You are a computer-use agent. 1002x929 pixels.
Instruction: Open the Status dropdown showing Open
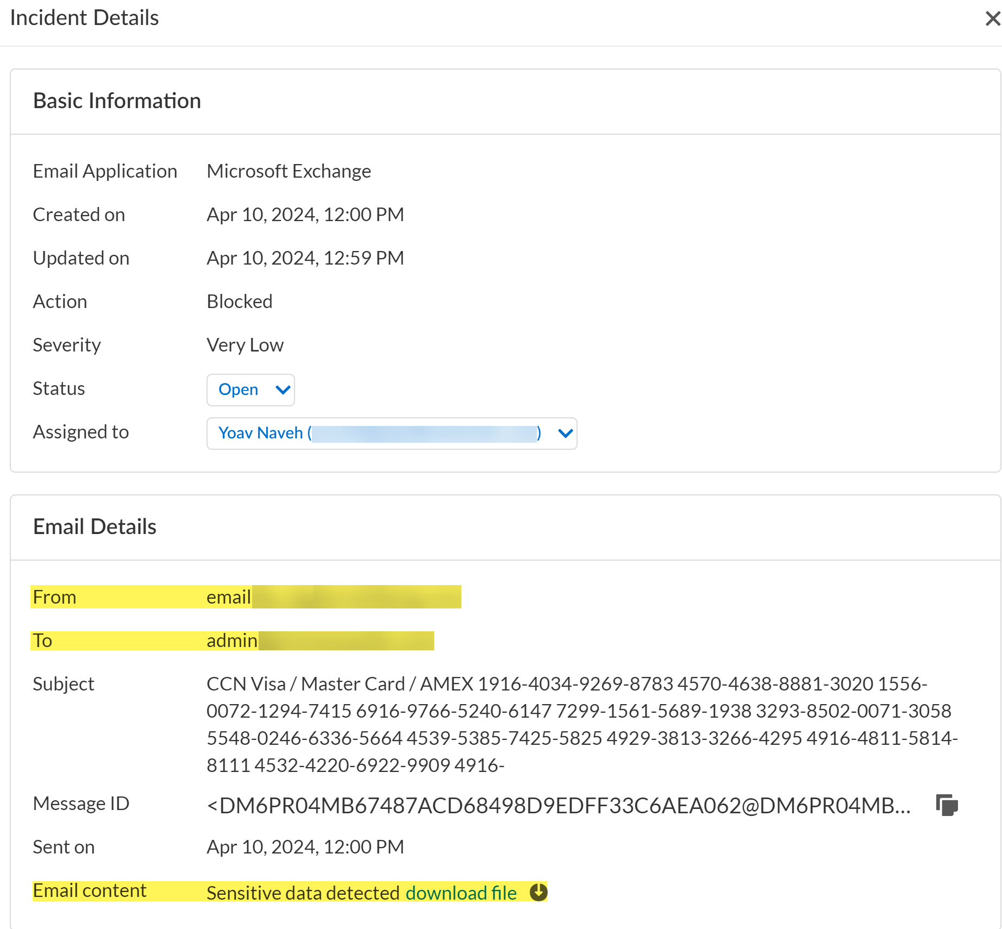tap(250, 390)
